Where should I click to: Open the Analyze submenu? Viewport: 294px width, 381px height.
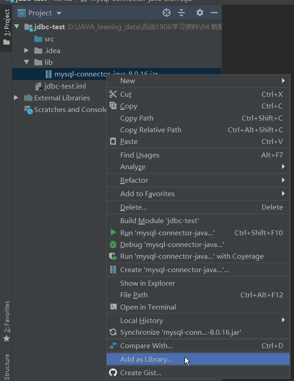click(x=198, y=167)
